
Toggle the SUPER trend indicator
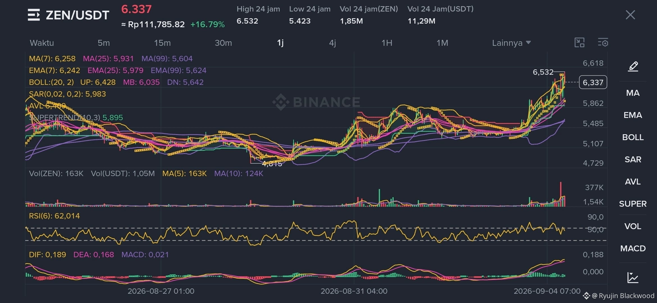pos(633,204)
